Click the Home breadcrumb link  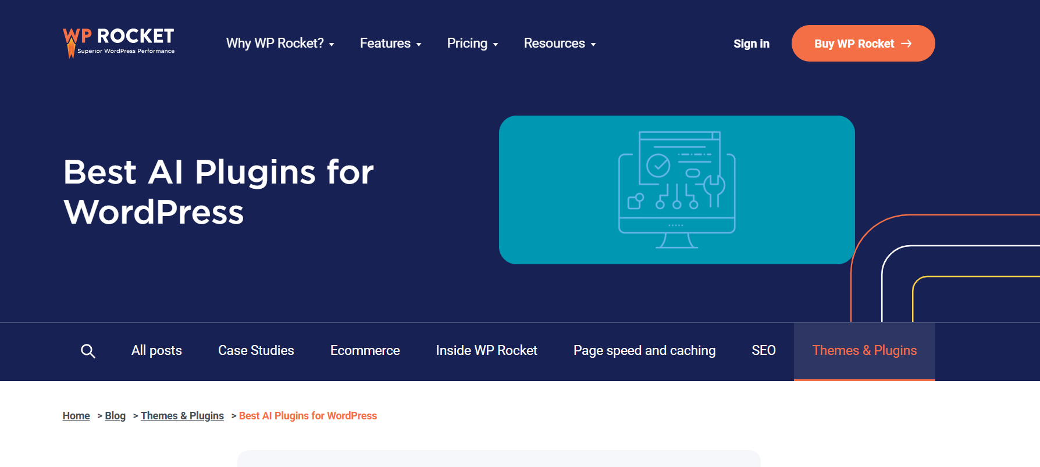pos(76,416)
